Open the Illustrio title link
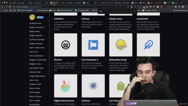 [x=58, y=60]
